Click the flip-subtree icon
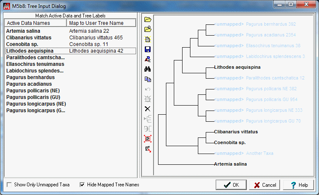 [148, 129]
